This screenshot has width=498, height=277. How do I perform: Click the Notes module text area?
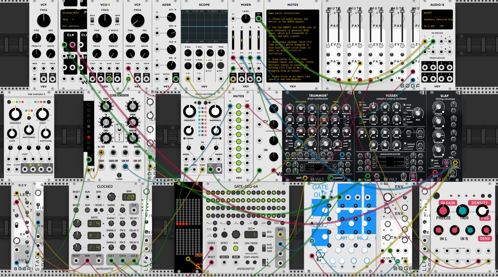(x=293, y=46)
